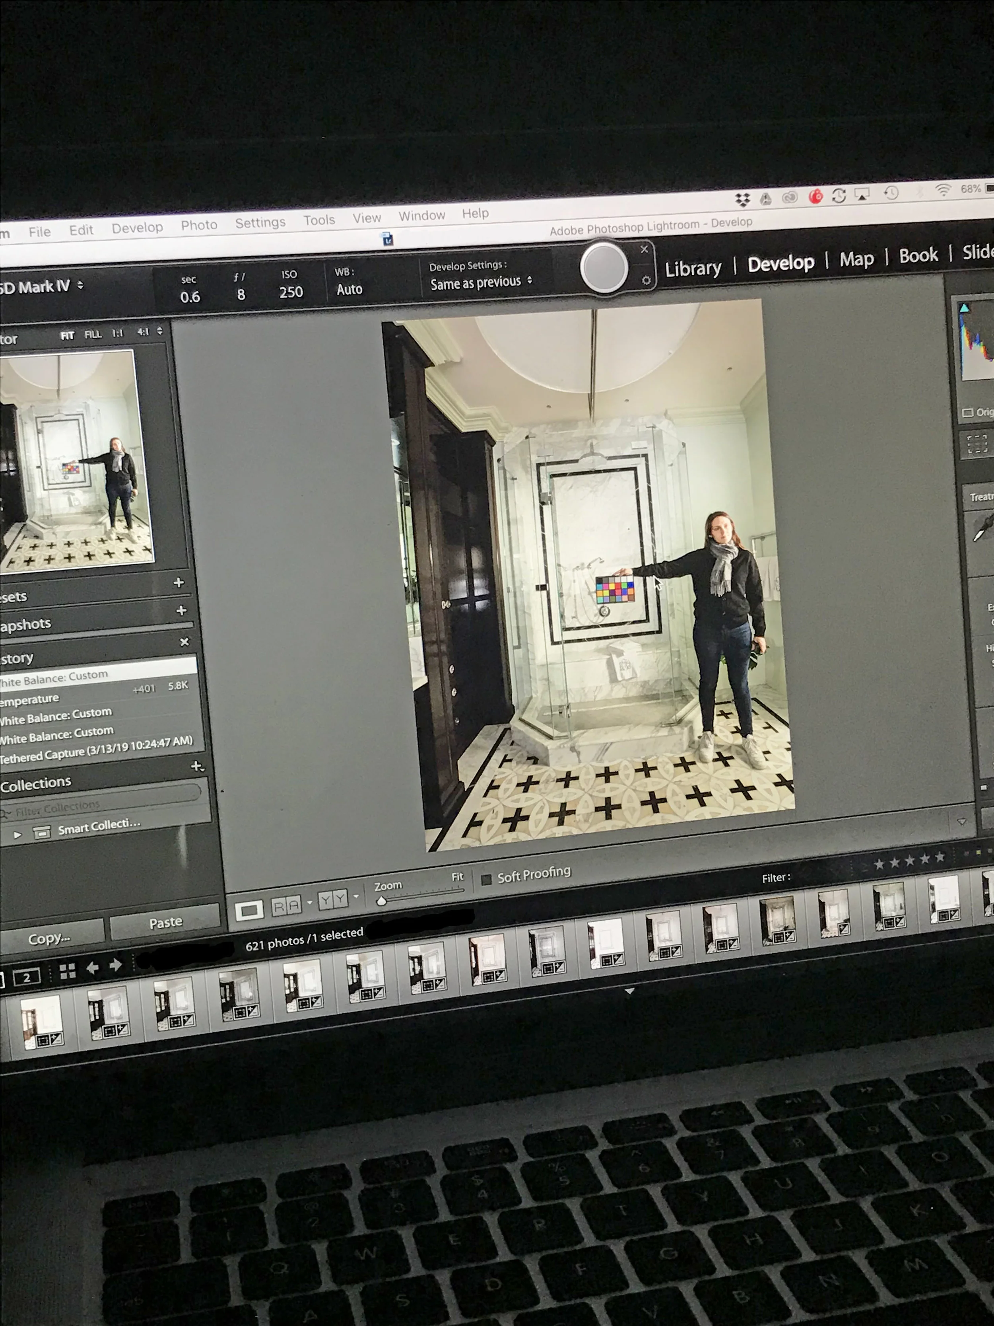The image size is (994, 1326).
Task: Open the File menu
Action: (x=39, y=232)
